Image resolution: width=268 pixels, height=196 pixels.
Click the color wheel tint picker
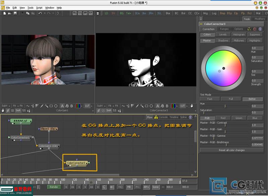pos(223,68)
